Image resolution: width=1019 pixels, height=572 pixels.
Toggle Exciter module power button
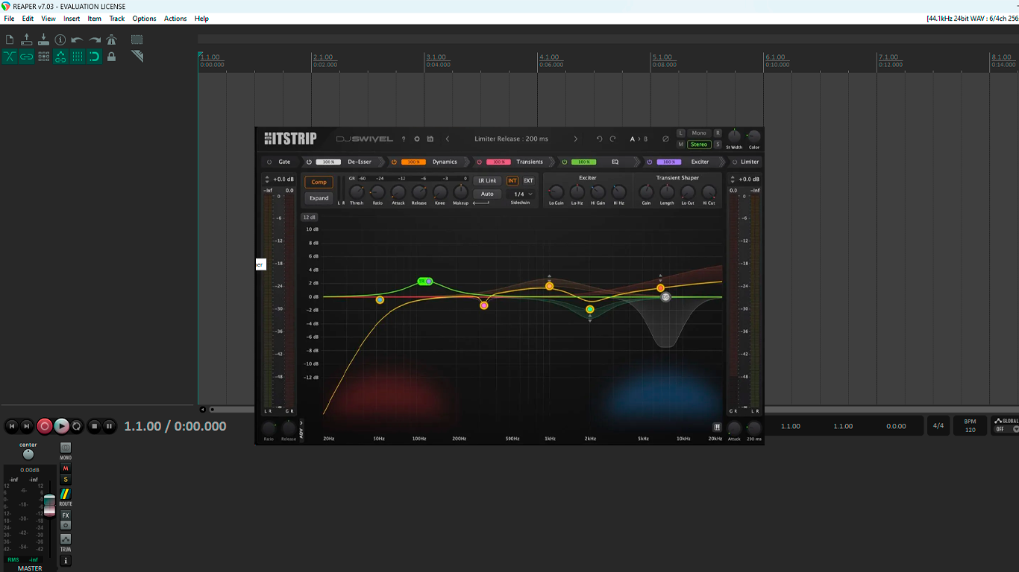(x=650, y=162)
